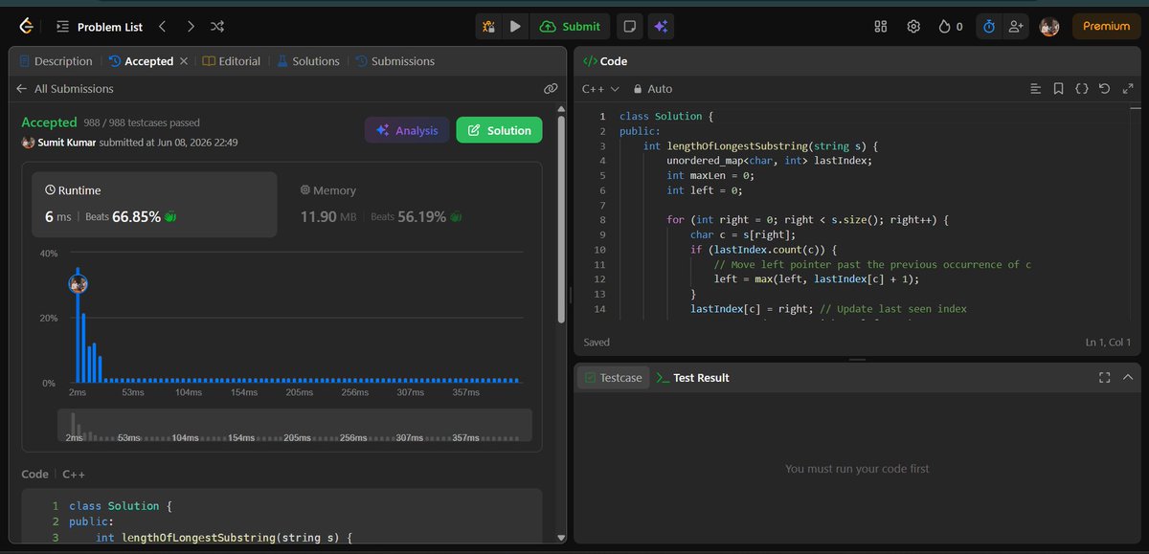Open the debugger icon beside Run
1149x554 pixels.
pyautogui.click(x=488, y=27)
